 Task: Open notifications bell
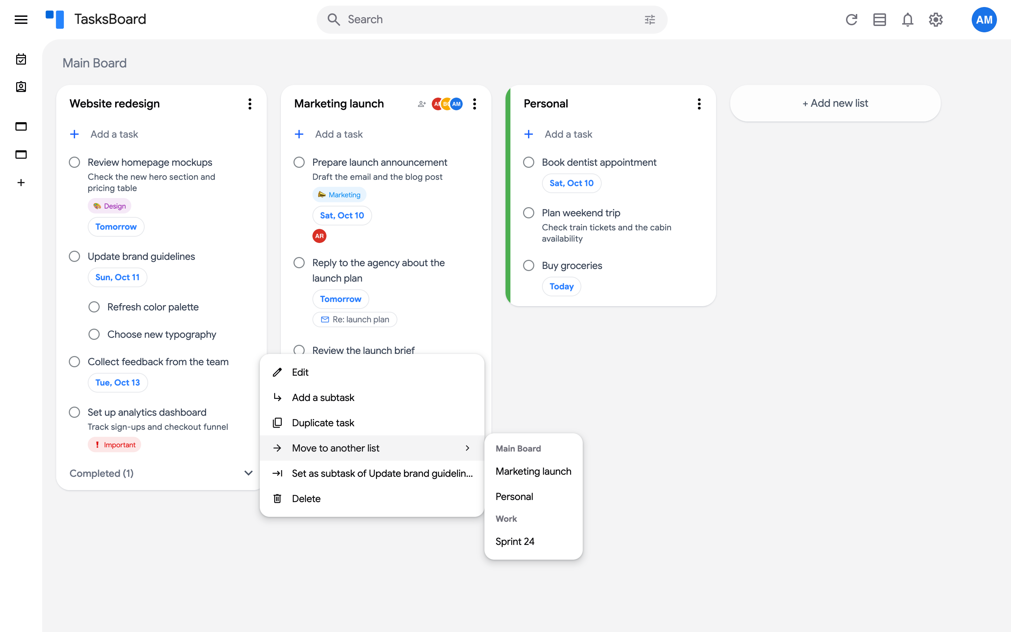907,20
